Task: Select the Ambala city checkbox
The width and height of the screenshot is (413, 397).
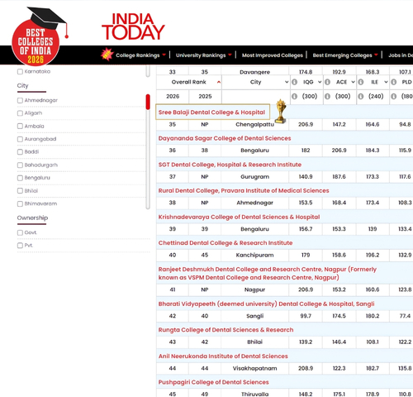Action: tap(20, 127)
